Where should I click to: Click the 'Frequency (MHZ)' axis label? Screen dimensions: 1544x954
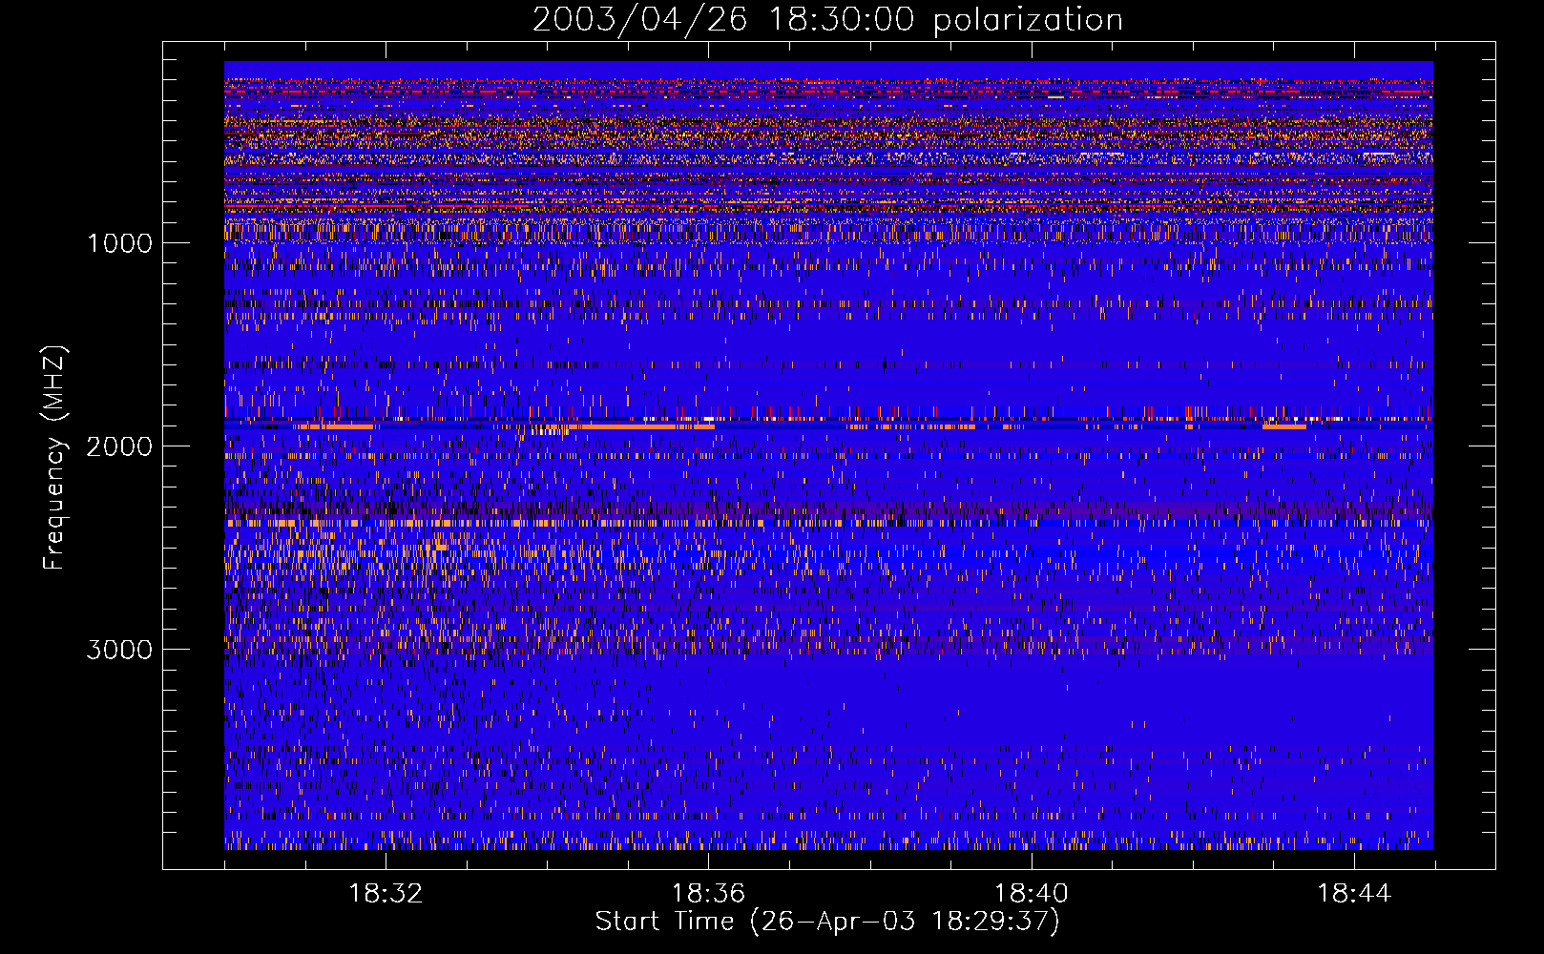tap(54, 458)
